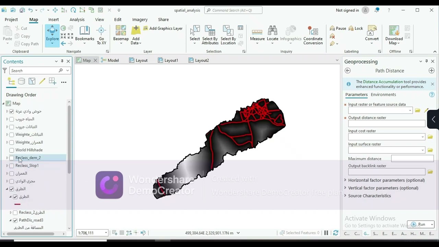439x247 pixels.
Task: Open the Environments tab
Action: (383, 95)
